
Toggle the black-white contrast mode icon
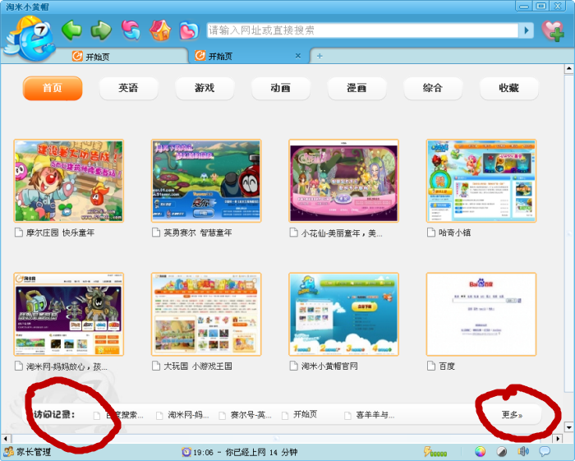tap(501, 452)
